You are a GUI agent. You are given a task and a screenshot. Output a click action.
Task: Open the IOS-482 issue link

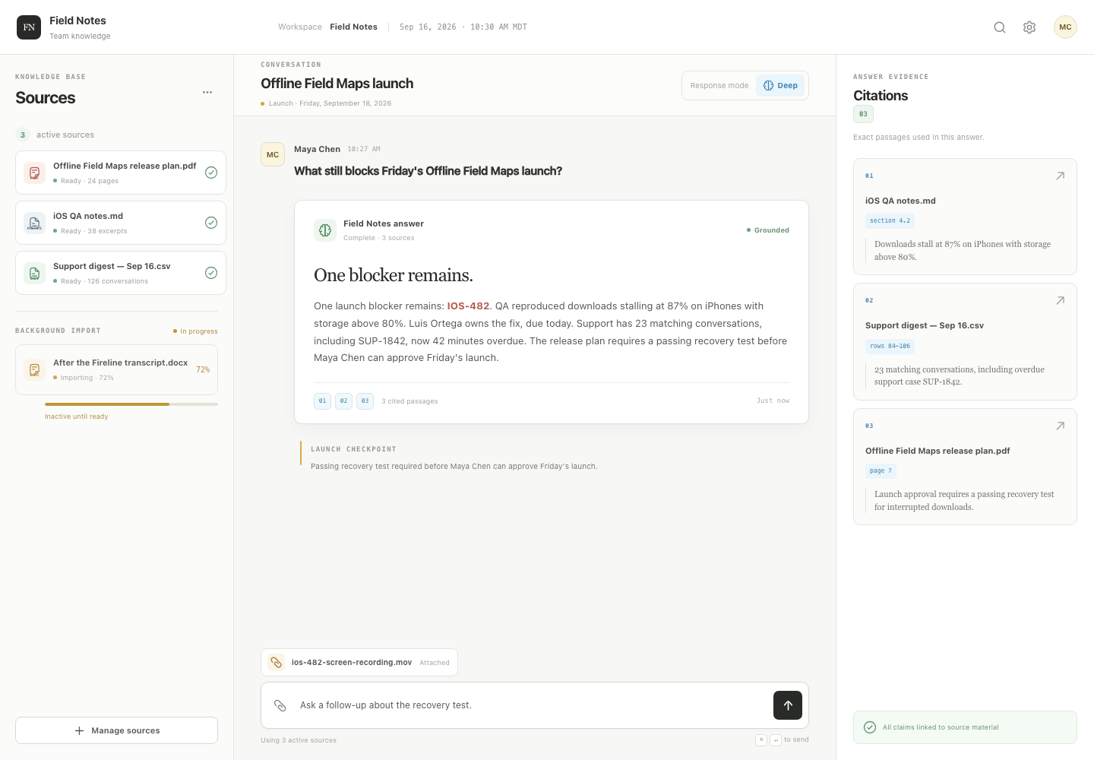click(x=468, y=306)
